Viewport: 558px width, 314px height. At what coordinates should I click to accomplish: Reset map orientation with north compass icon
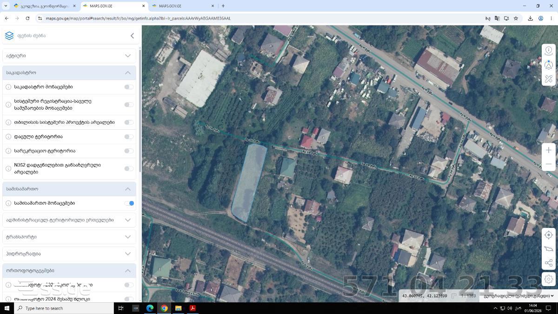pyautogui.click(x=549, y=65)
